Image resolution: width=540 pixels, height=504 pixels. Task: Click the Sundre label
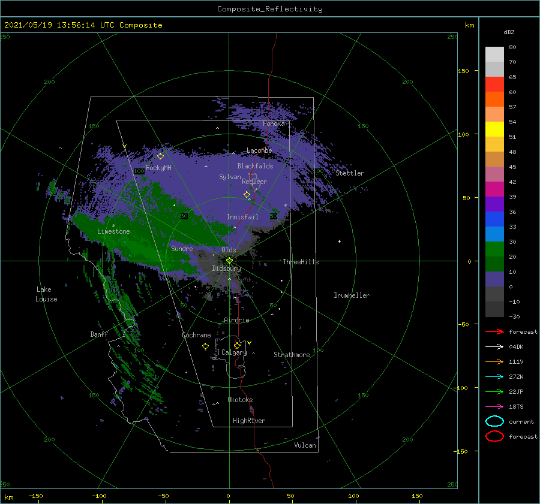point(182,248)
